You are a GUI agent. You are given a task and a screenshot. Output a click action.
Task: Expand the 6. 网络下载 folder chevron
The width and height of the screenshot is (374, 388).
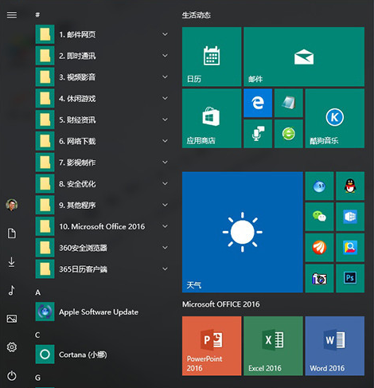click(x=165, y=141)
